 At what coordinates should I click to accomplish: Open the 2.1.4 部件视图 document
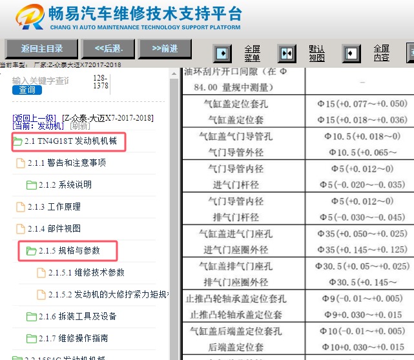click(x=54, y=228)
